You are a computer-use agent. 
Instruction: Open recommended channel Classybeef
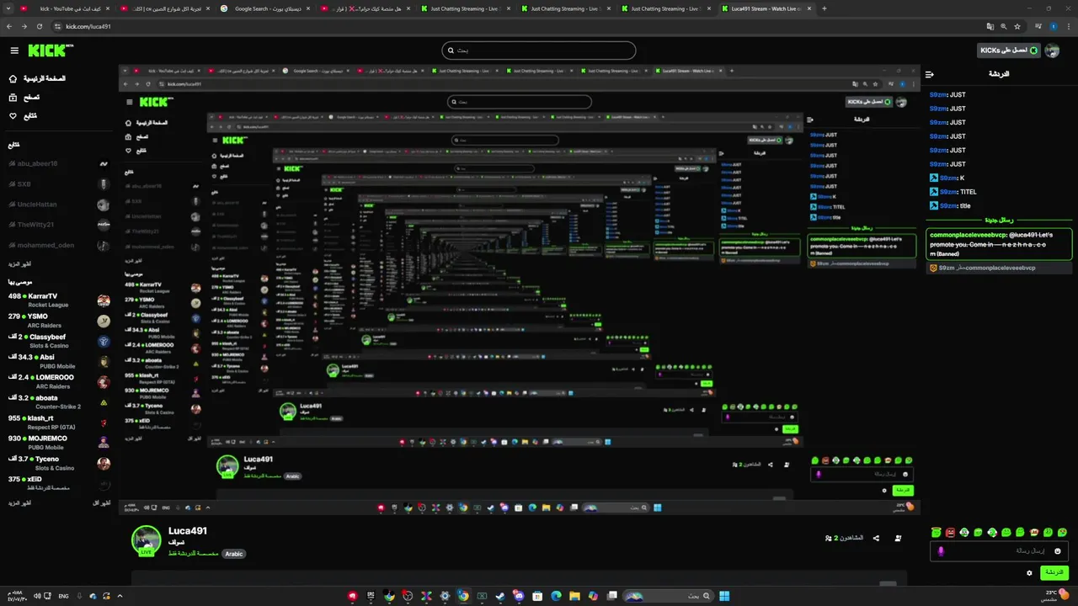point(59,341)
